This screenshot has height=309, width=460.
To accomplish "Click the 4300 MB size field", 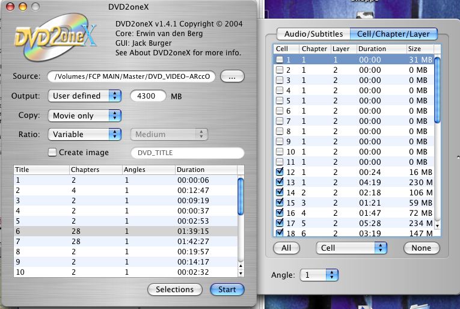I will click(x=148, y=96).
